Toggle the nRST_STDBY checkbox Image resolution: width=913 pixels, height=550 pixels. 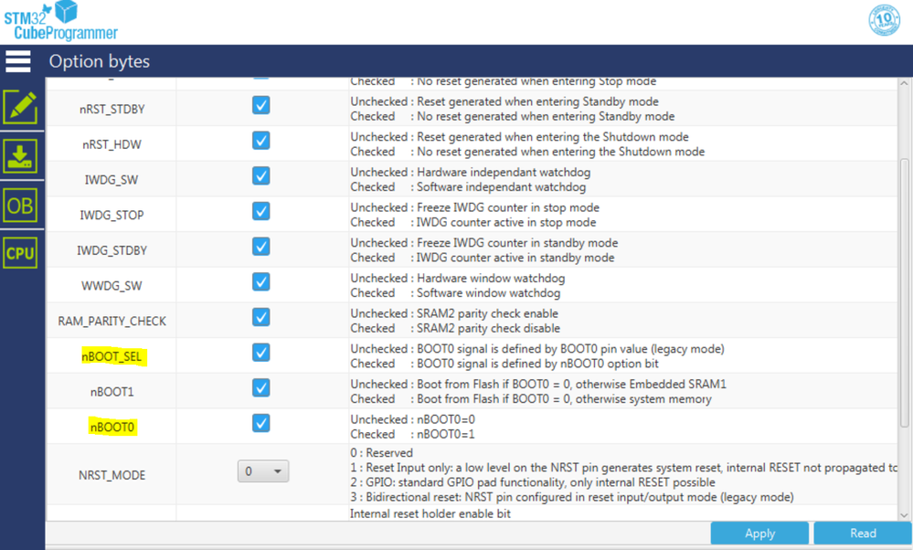pyautogui.click(x=260, y=105)
